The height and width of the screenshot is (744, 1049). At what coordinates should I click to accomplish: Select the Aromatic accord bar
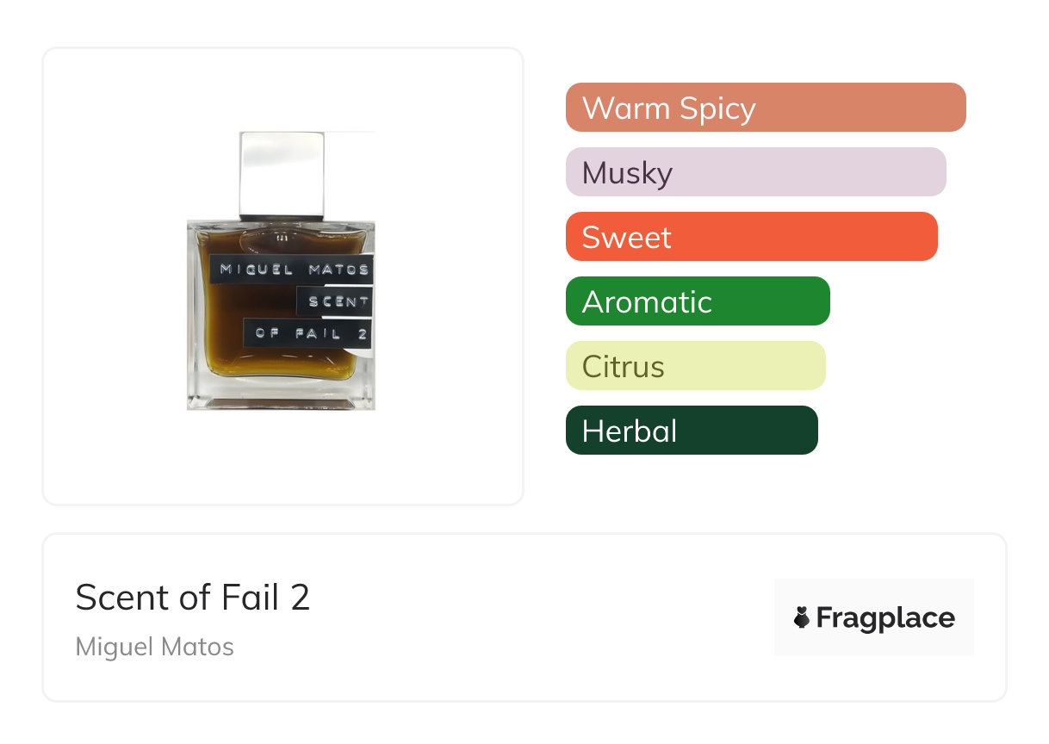pyautogui.click(x=698, y=301)
